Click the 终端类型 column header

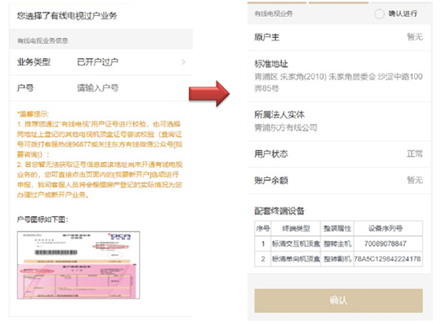[x=296, y=229]
